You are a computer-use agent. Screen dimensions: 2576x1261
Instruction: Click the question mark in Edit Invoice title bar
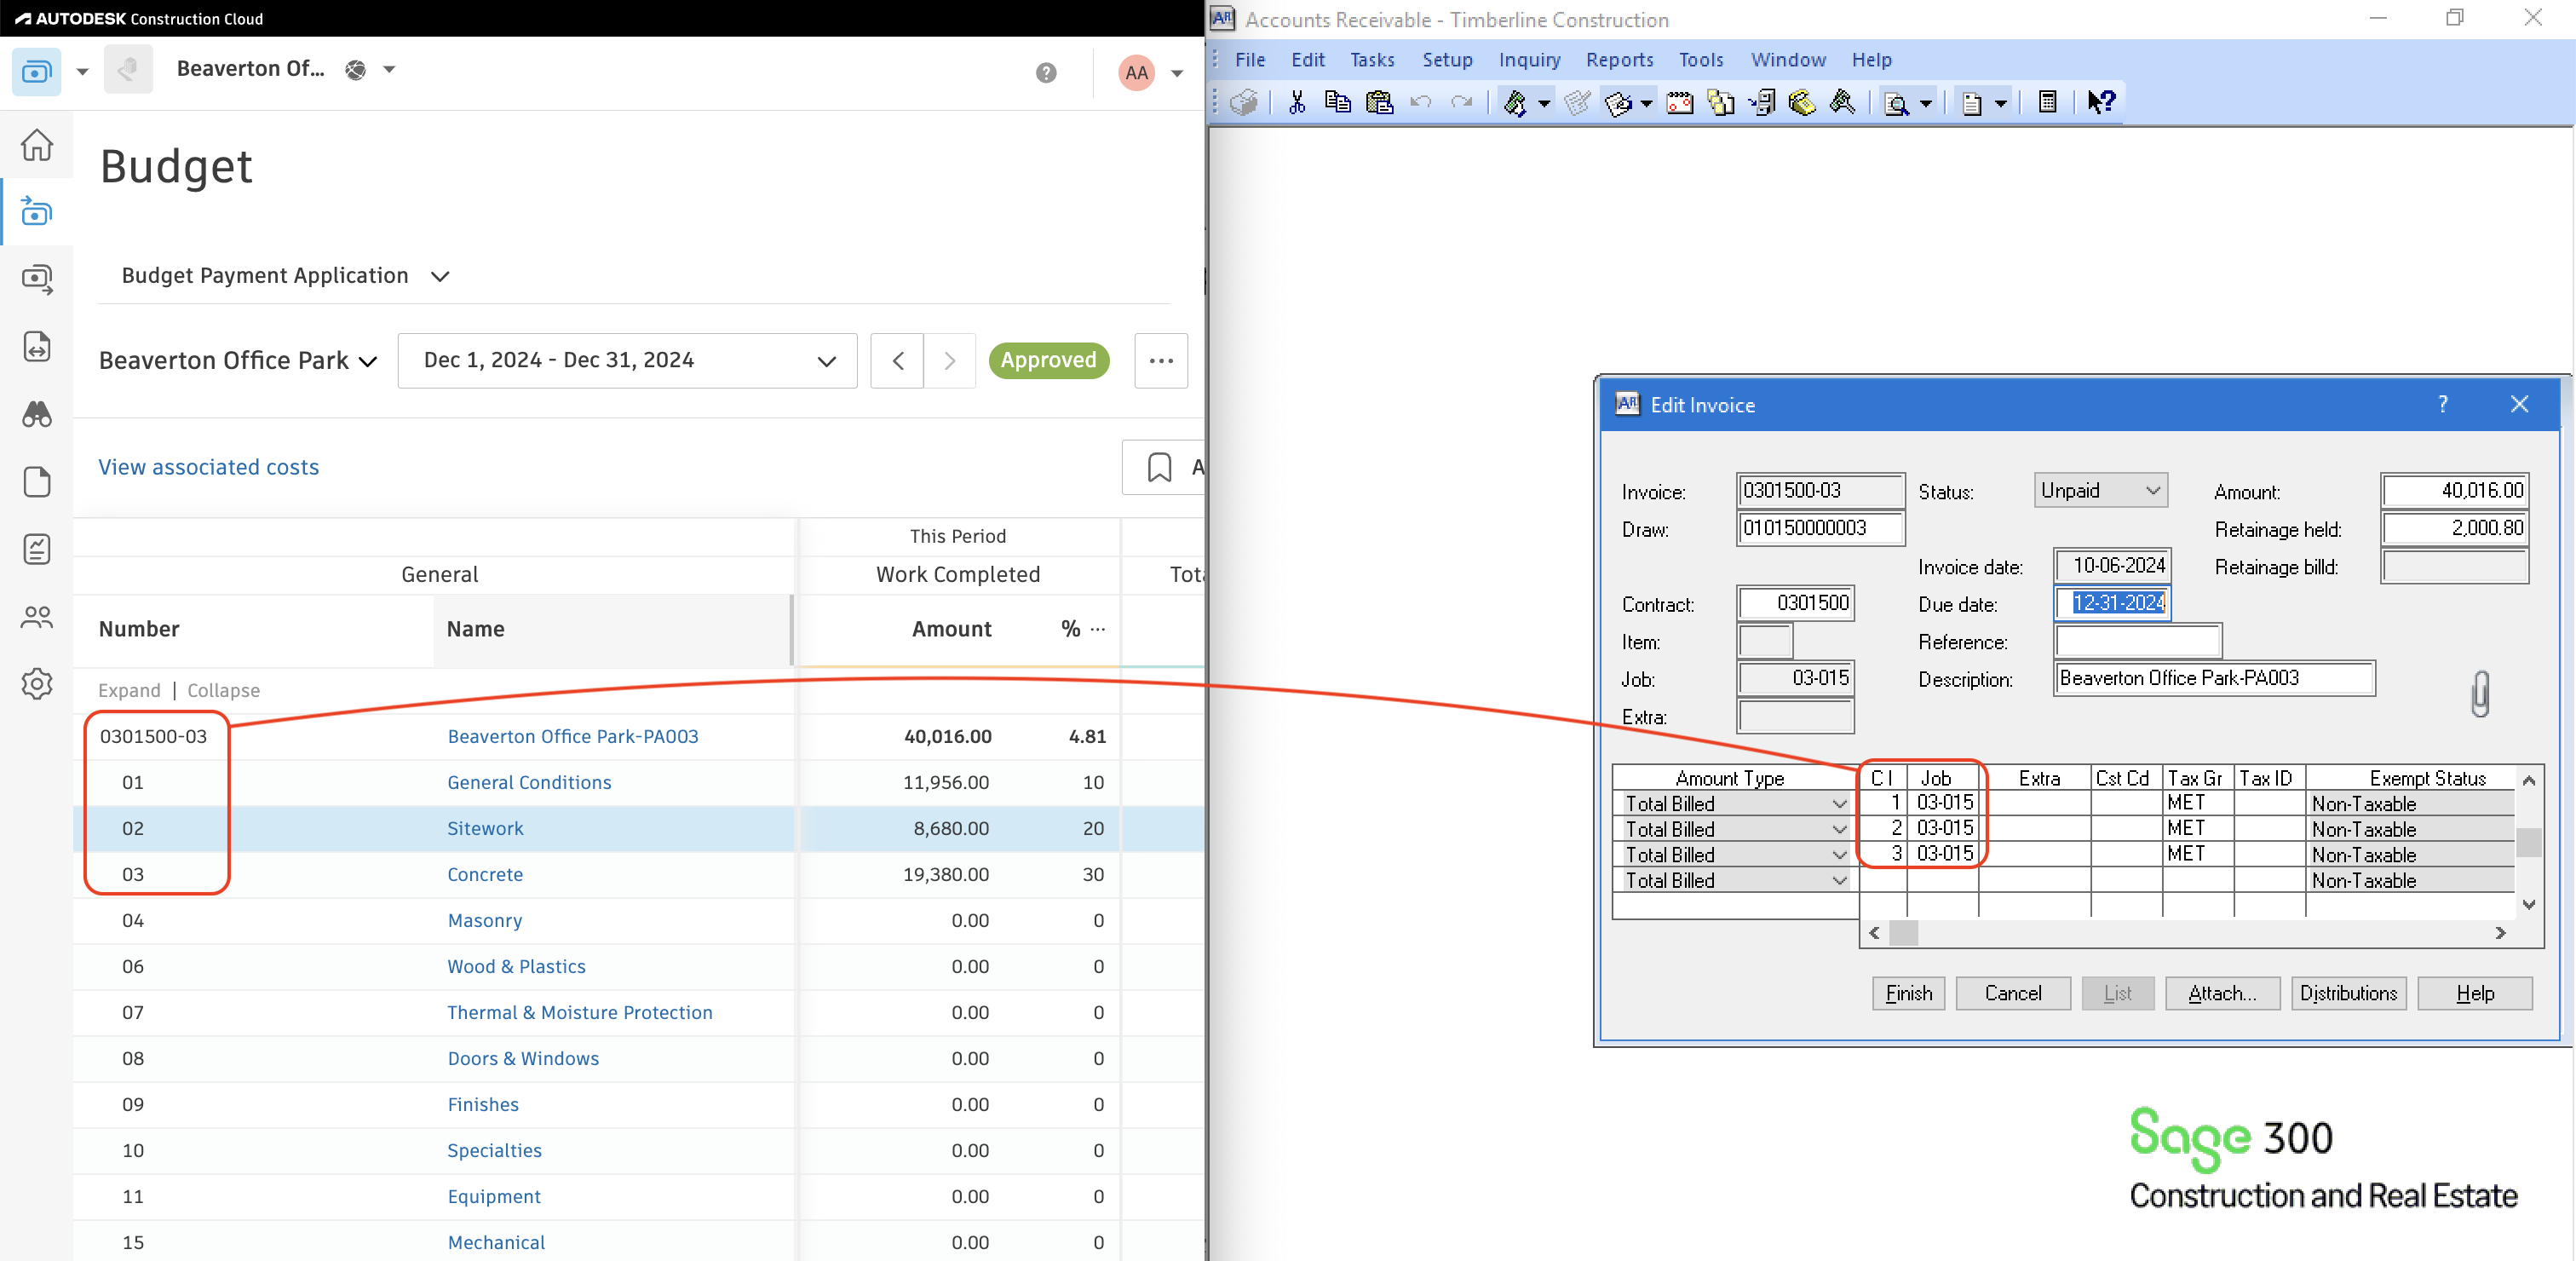pos(2443,404)
